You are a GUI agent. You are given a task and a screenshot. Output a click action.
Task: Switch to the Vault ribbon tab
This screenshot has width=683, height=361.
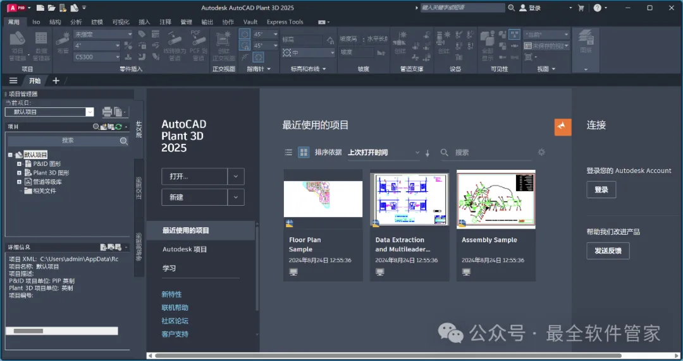250,21
